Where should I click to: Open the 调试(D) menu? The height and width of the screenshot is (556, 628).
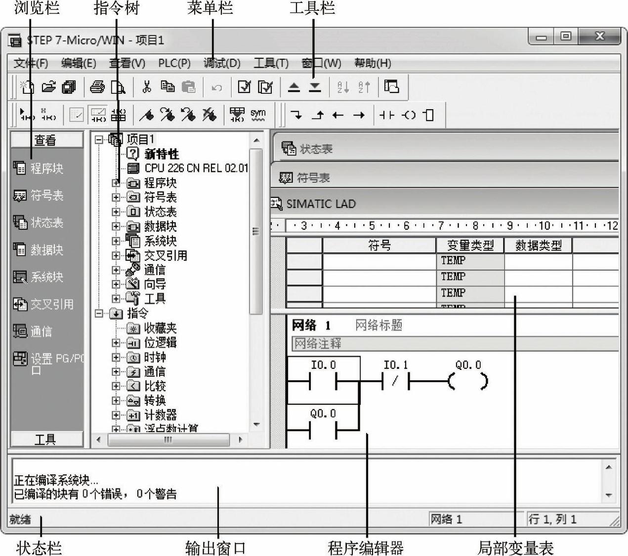[222, 63]
